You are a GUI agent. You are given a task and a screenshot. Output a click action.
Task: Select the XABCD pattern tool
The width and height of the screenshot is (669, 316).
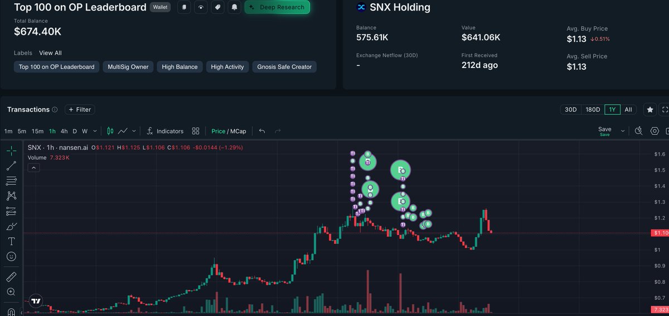click(11, 196)
